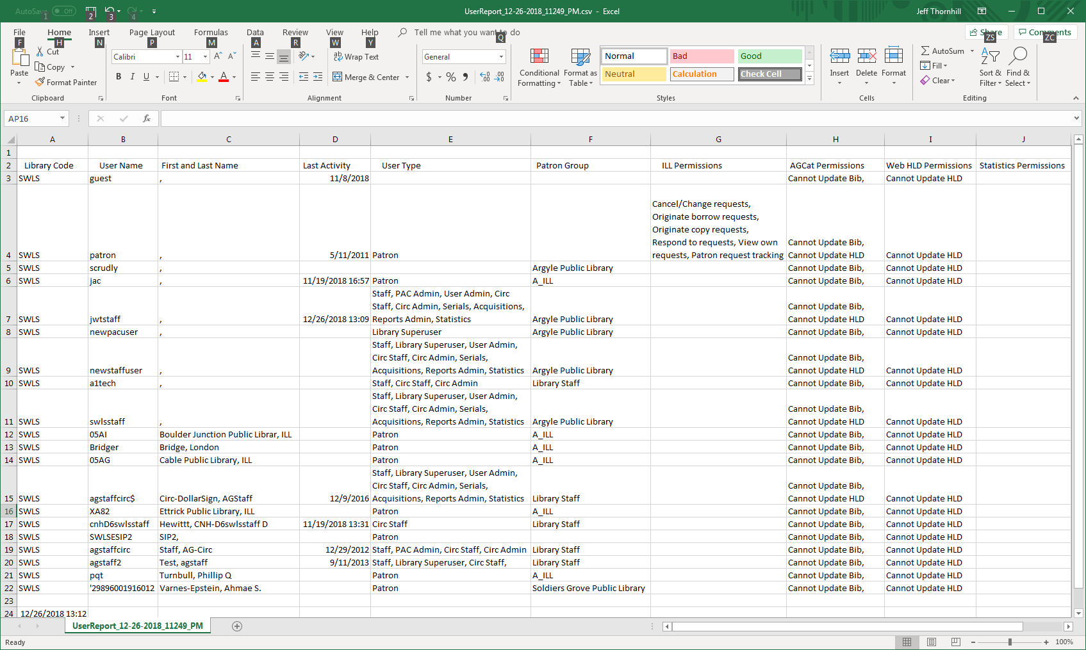The image size is (1086, 650).
Task: Expand Merge & Center options arrow
Action: click(407, 77)
